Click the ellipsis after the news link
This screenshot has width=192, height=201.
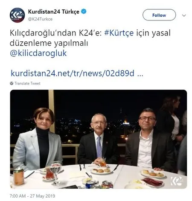[140, 73]
